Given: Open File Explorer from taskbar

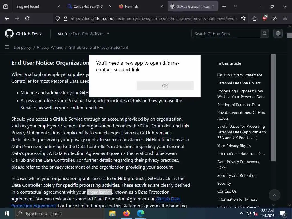Looking at the screenshot, I should click(x=112, y=213).
